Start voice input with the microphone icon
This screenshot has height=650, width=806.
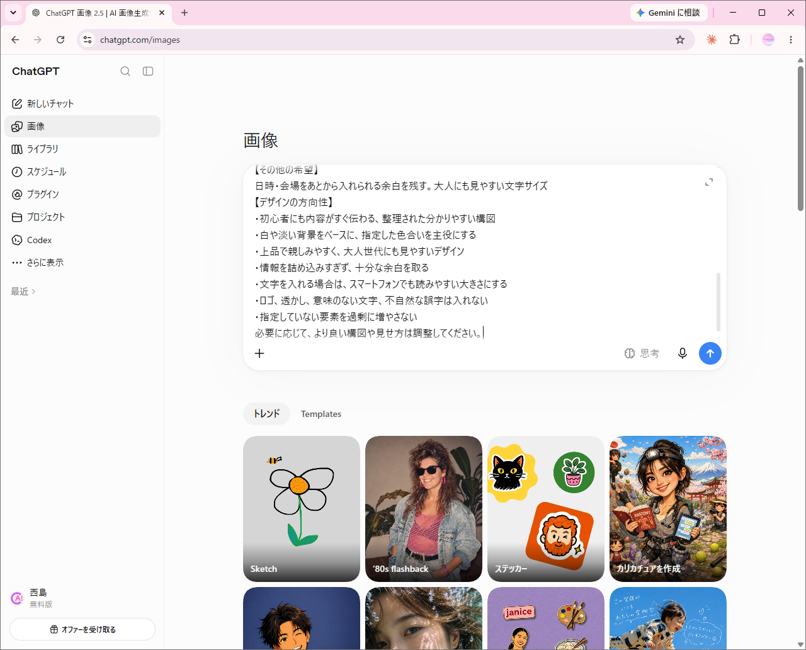pyautogui.click(x=682, y=353)
